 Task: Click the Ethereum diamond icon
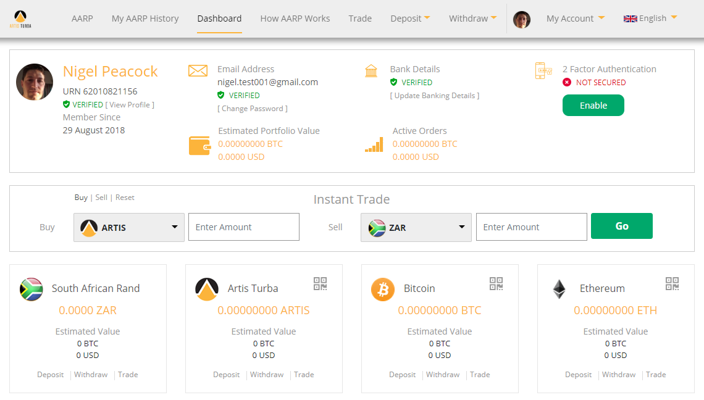(x=559, y=289)
